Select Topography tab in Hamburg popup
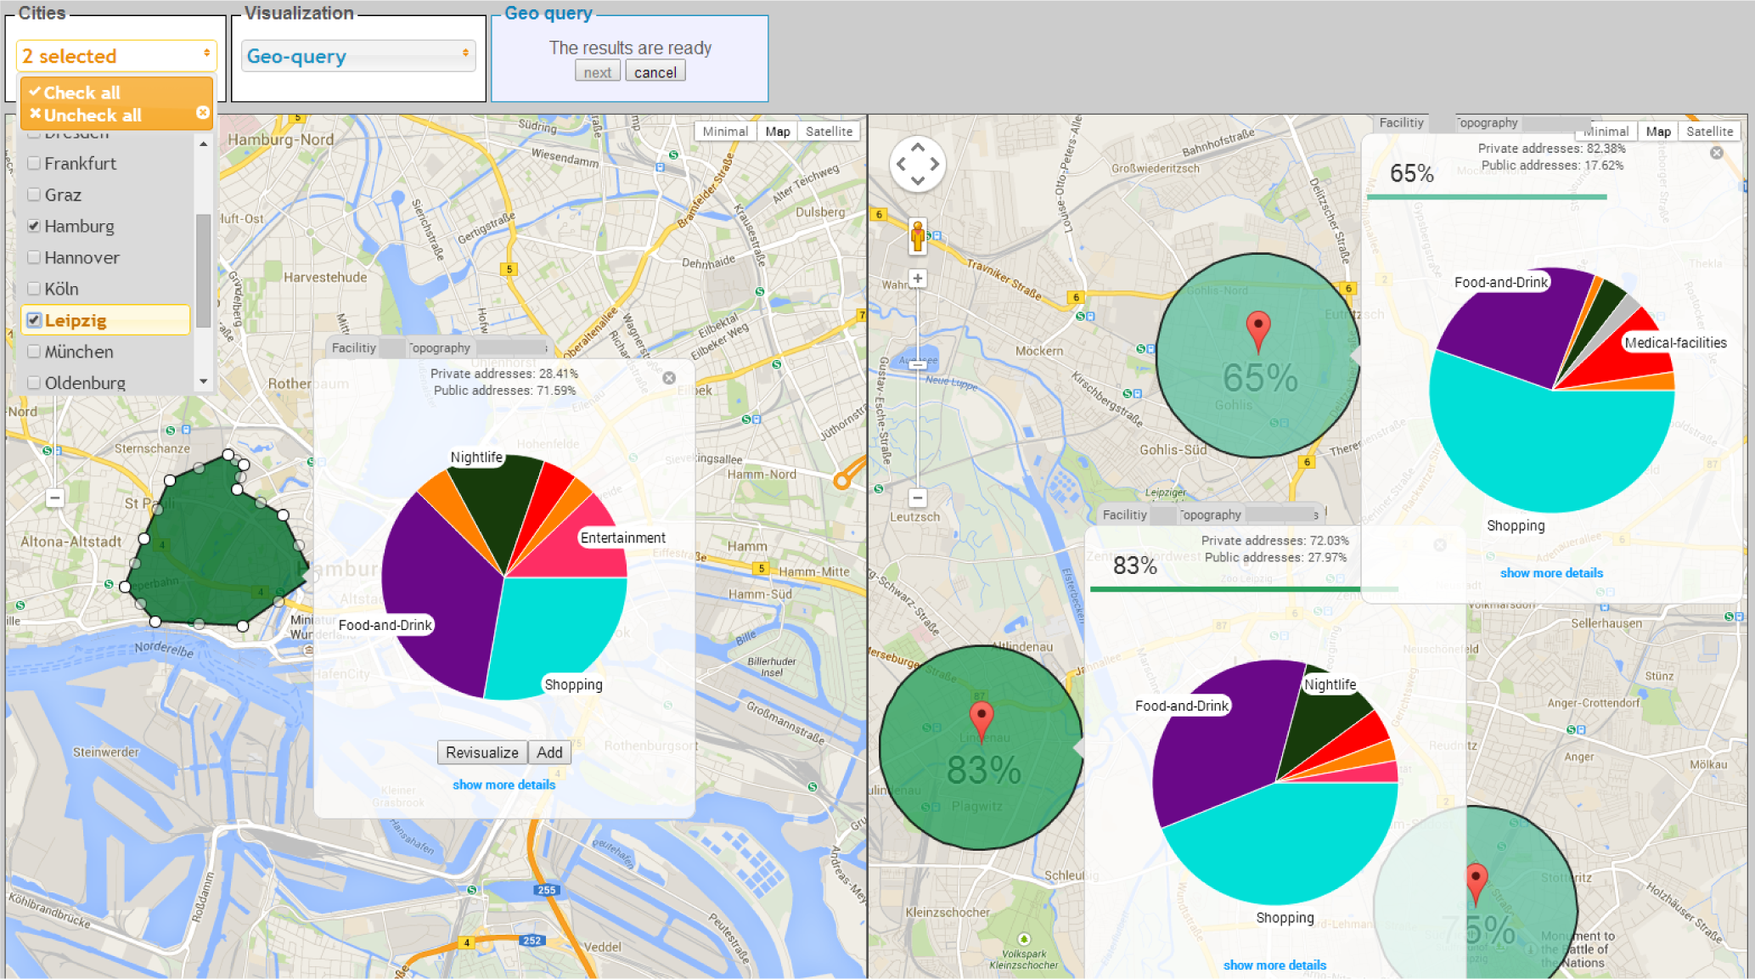This screenshot has height=979, width=1755. (440, 348)
